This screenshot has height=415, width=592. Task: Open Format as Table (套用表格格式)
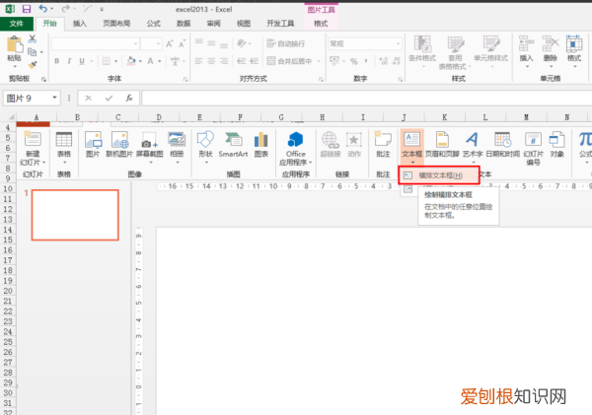tap(455, 52)
